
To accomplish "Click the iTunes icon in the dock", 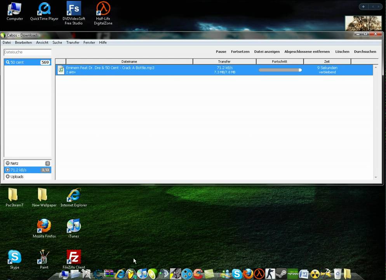I will tap(142, 274).
